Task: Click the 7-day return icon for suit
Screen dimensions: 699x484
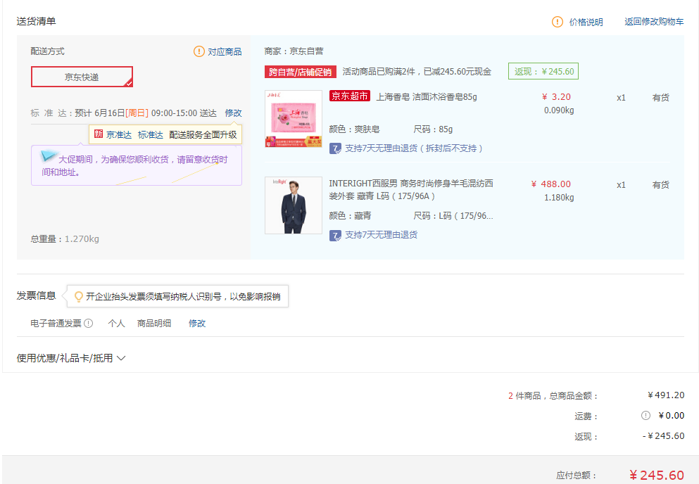Action: pos(335,235)
